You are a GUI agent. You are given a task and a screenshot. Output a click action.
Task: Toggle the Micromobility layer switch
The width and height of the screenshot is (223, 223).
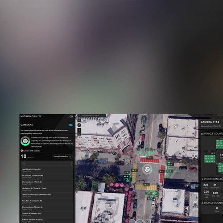[x=71, y=116]
